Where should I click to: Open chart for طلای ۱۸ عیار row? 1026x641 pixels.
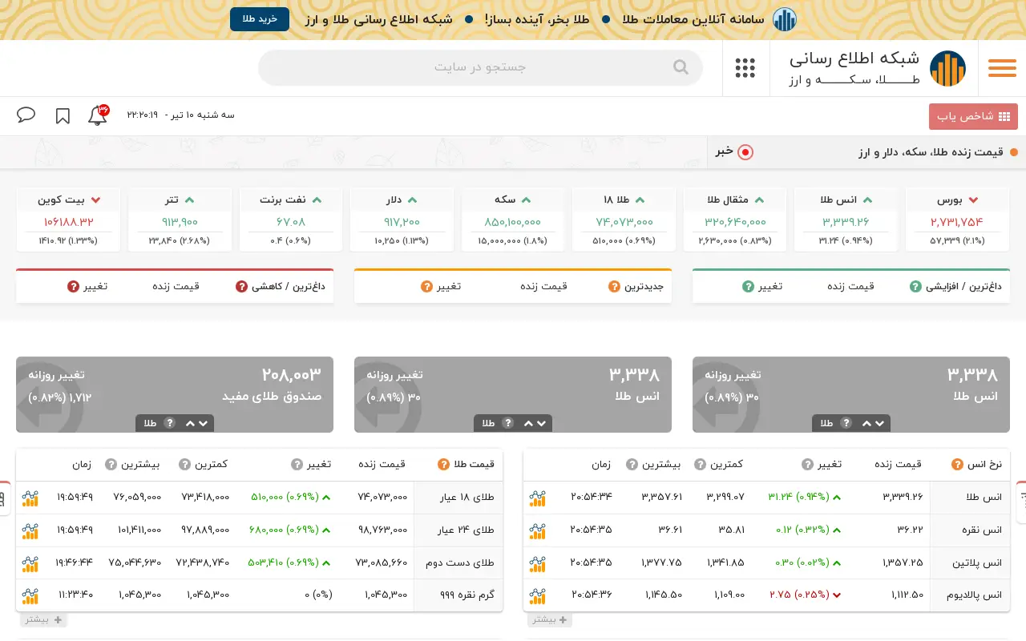30,498
